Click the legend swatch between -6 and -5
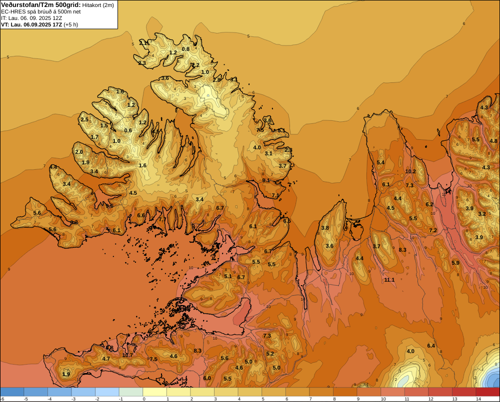Image resolution: width=500 pixels, height=402 pixels. [x=12, y=392]
